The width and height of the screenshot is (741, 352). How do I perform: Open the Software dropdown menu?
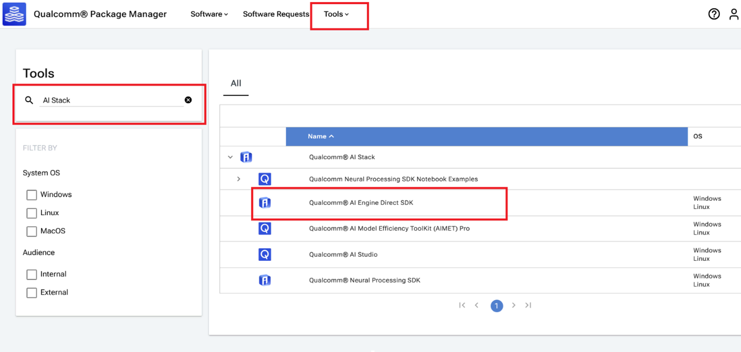point(209,14)
